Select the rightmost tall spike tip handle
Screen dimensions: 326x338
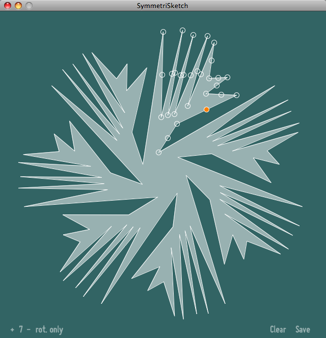tap(214, 42)
